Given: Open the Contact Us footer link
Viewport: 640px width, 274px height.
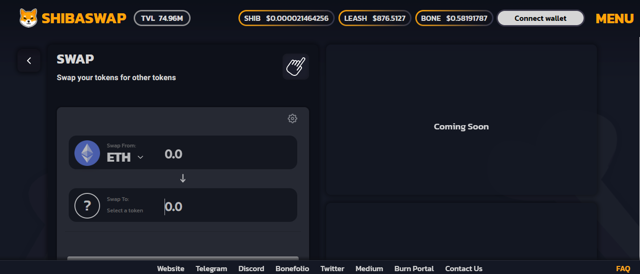Looking at the screenshot, I should click(x=464, y=269).
